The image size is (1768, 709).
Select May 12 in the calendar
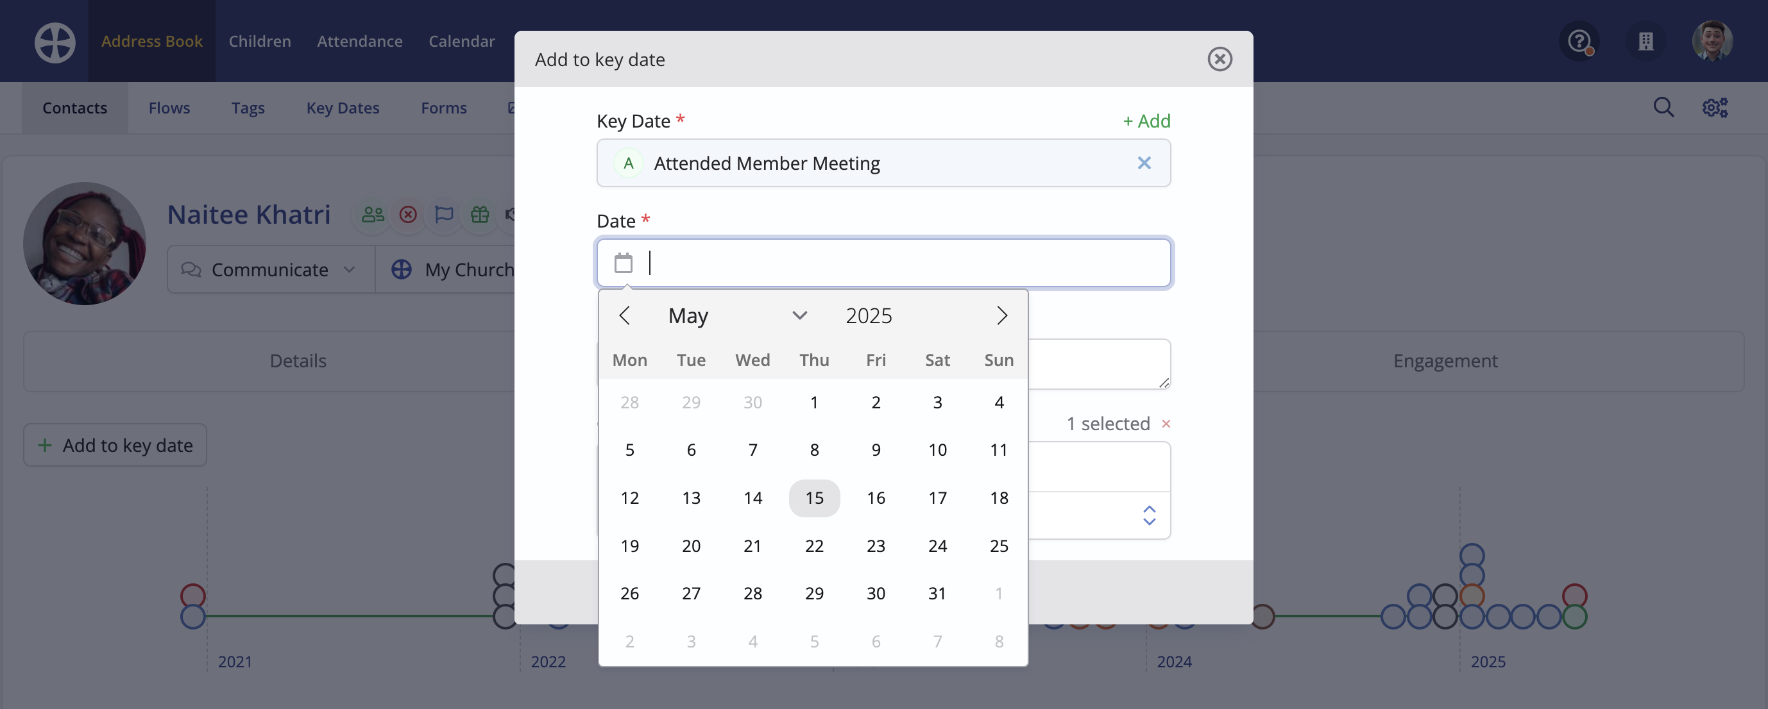[629, 498]
